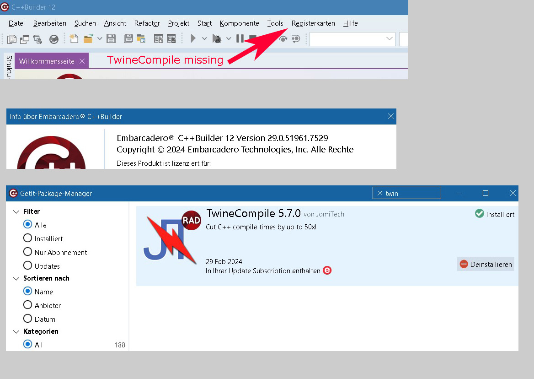Click the Run without debugging play icon
The image size is (534, 379).
tap(193, 39)
